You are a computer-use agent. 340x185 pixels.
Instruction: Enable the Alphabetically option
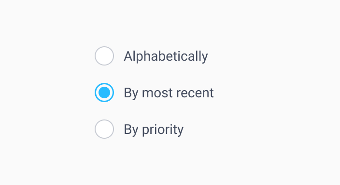pyautogui.click(x=104, y=56)
